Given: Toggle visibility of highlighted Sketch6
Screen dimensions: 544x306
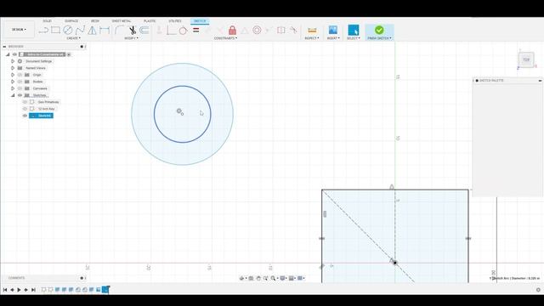Looking at the screenshot, I should pyautogui.click(x=25, y=116).
